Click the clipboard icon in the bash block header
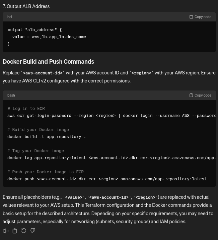The image size is (218, 240). [191, 95]
